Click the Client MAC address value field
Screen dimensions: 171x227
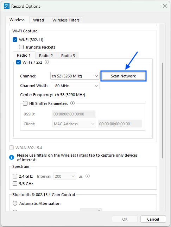(120, 124)
